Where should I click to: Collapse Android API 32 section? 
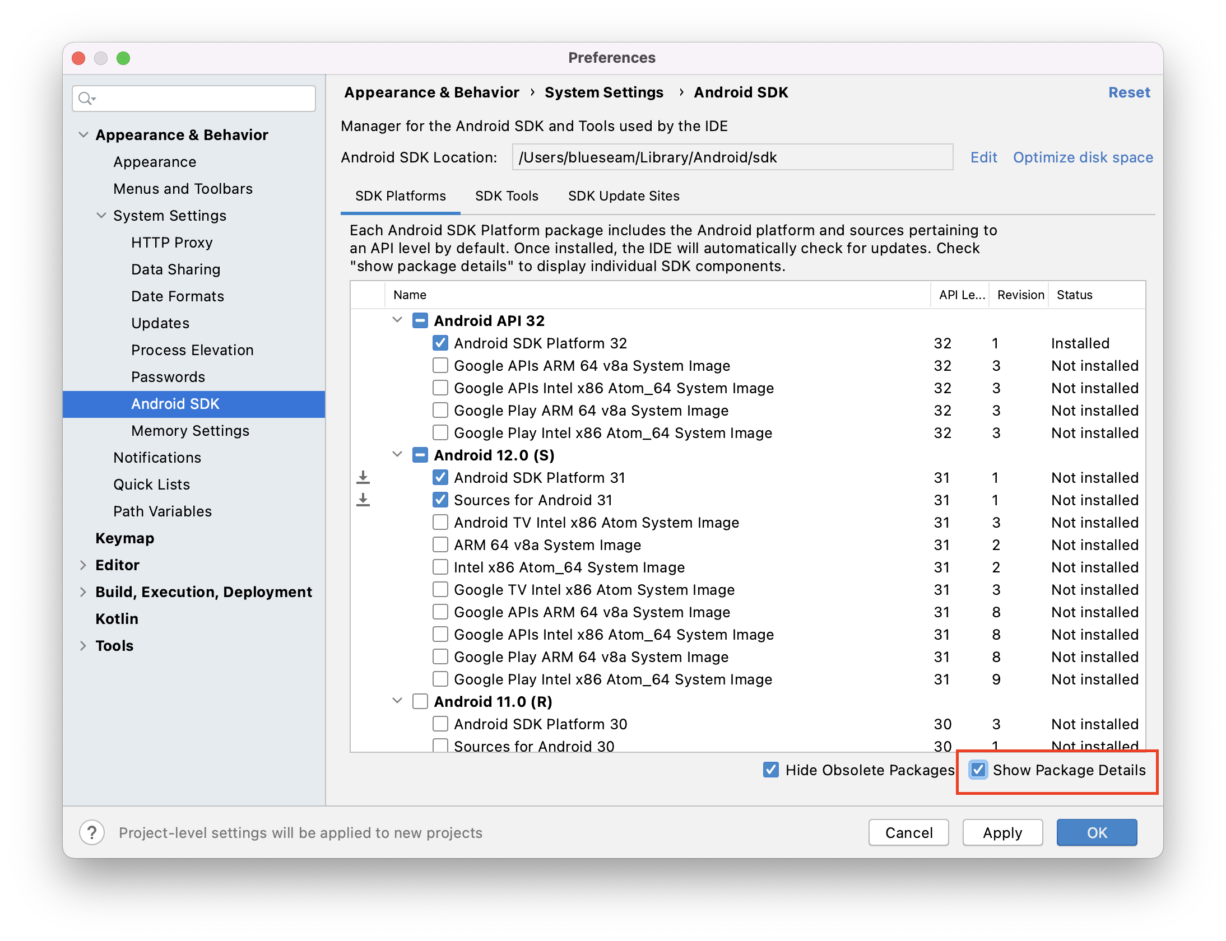pyautogui.click(x=394, y=319)
